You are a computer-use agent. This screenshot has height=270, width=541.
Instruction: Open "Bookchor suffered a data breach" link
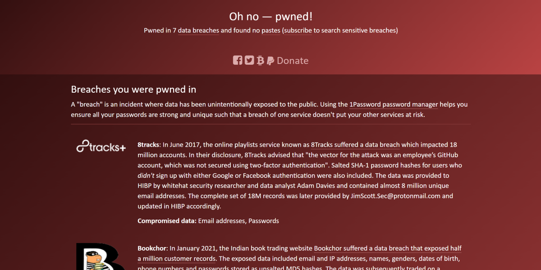click(x=388, y=248)
